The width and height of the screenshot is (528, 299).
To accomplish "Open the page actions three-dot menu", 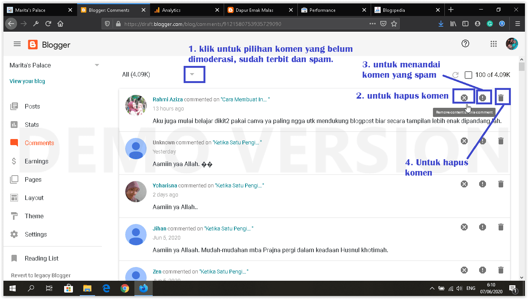I will tap(373, 24).
